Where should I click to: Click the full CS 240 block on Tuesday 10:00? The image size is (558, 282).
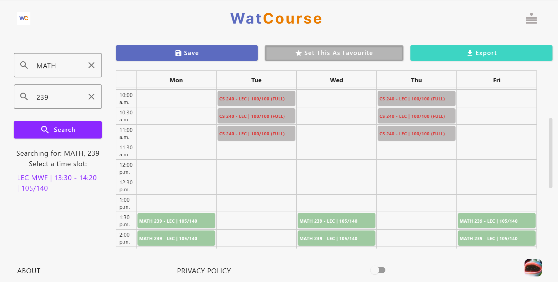pos(256,98)
